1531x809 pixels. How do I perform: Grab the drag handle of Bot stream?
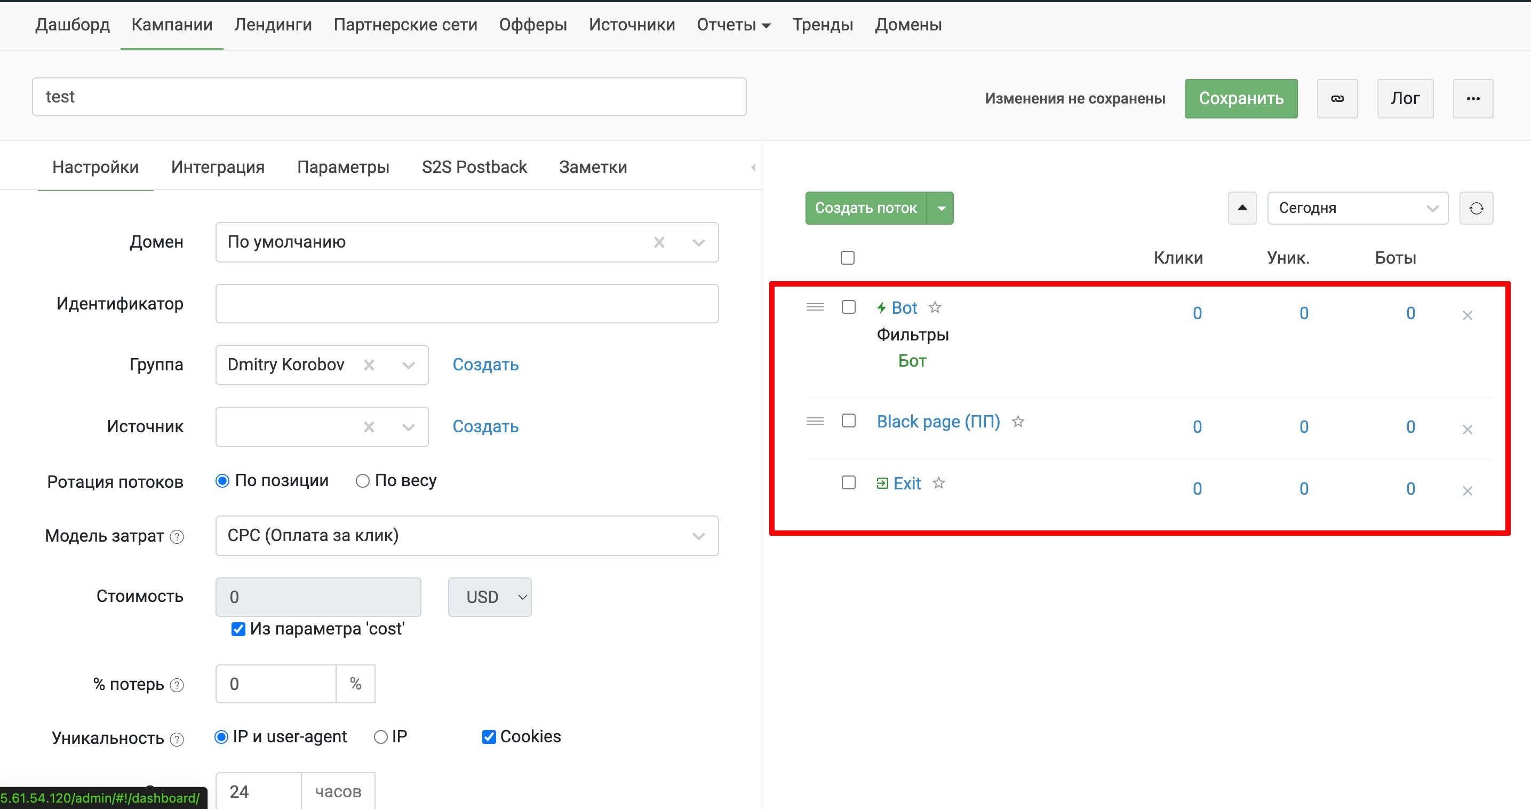point(815,307)
